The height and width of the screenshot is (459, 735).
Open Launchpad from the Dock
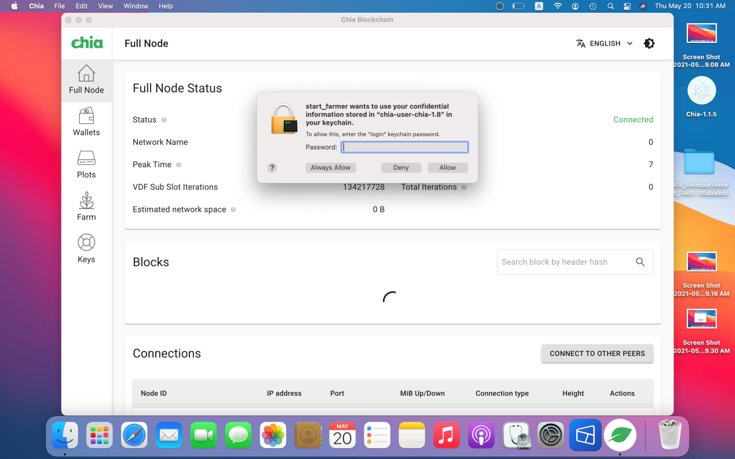pos(100,435)
